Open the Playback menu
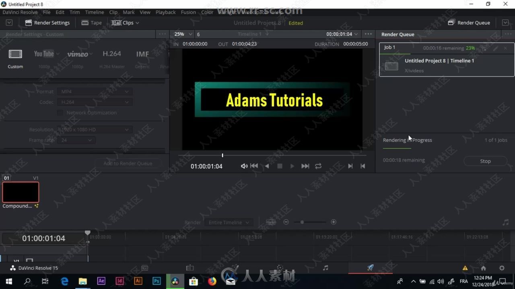 pos(166,12)
